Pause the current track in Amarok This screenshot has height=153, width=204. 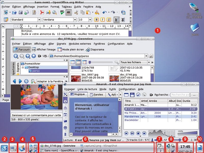132,133
